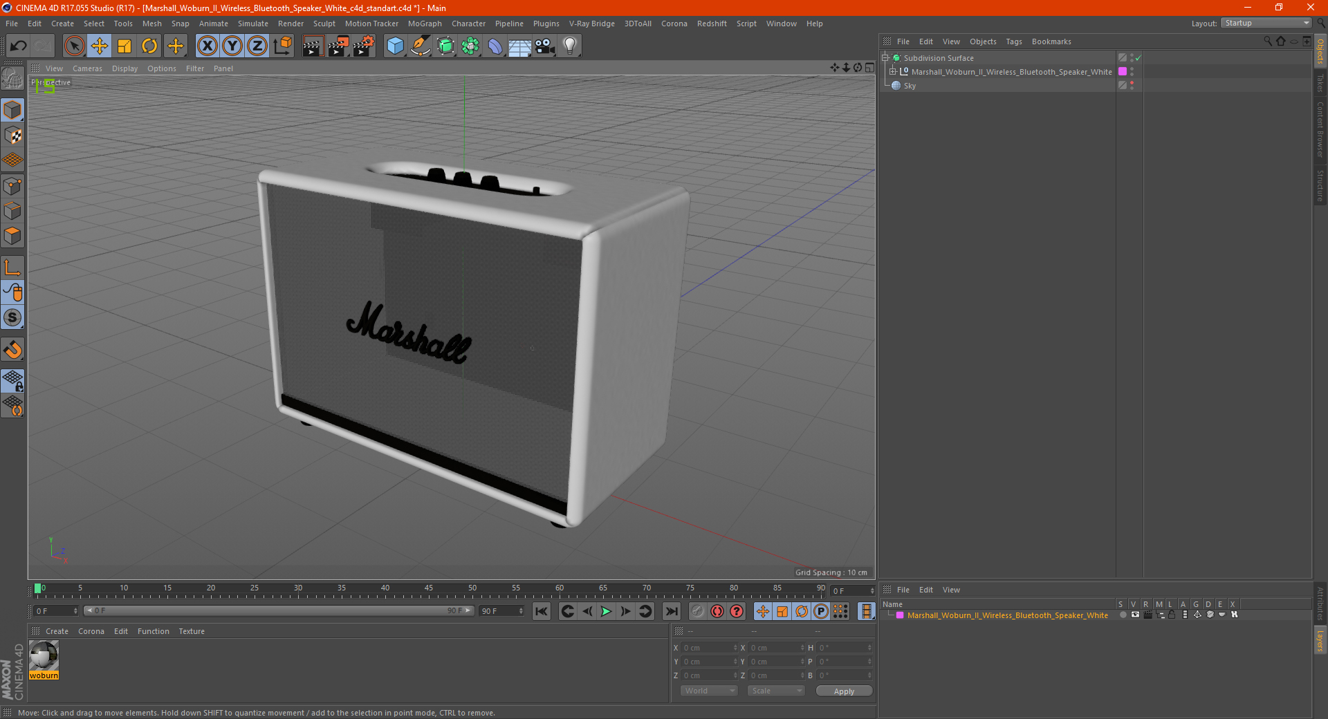
Task: Open the MoGraph menu
Action: [x=425, y=24]
